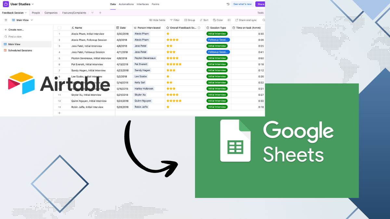The height and width of the screenshot is (219, 390).
Task: Click the Kelly Sall linked record chip
Action: pyautogui.click(x=140, y=82)
